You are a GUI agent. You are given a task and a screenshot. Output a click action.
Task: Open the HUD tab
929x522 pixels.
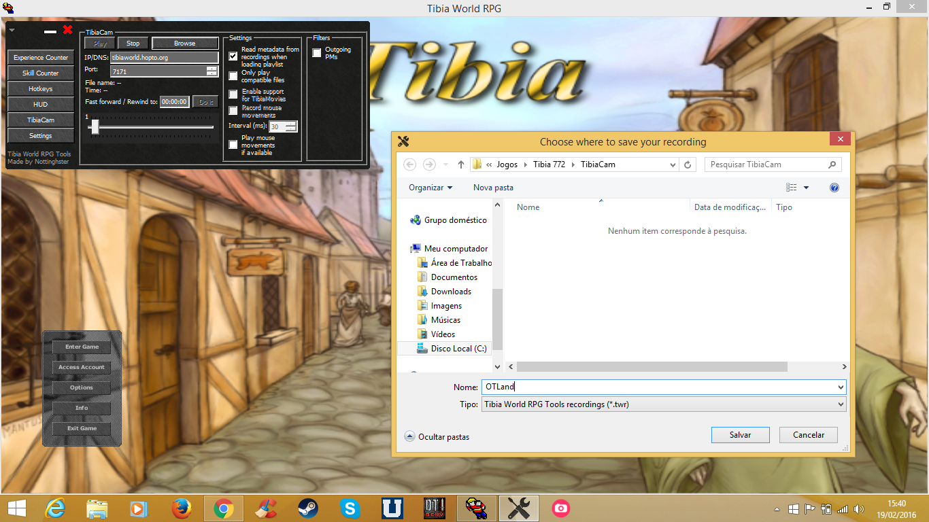(41, 105)
